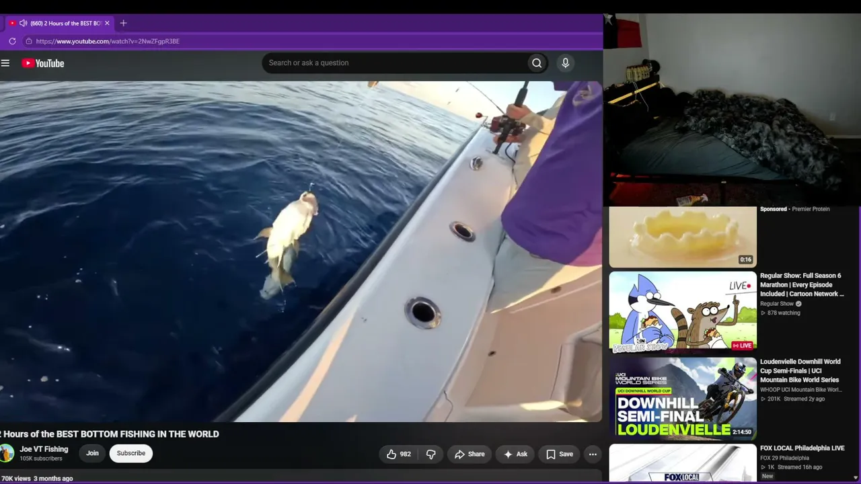The width and height of the screenshot is (861, 484).
Task: Open Loudenvielle Downhill World Cup Semi-Finals title
Action: point(800,371)
